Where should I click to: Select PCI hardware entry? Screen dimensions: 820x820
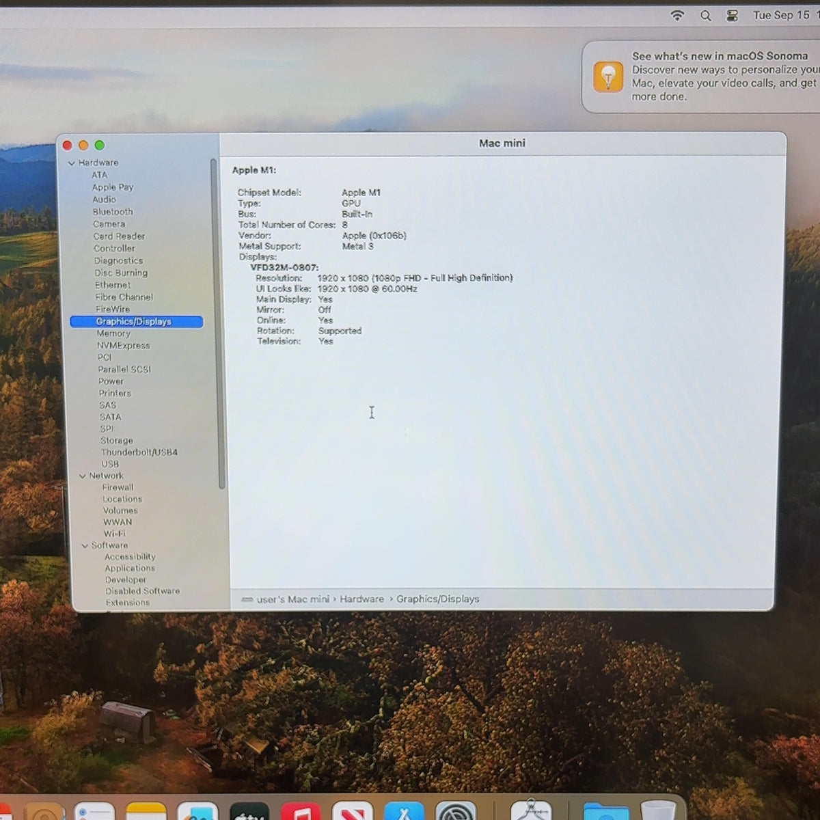[x=104, y=357]
